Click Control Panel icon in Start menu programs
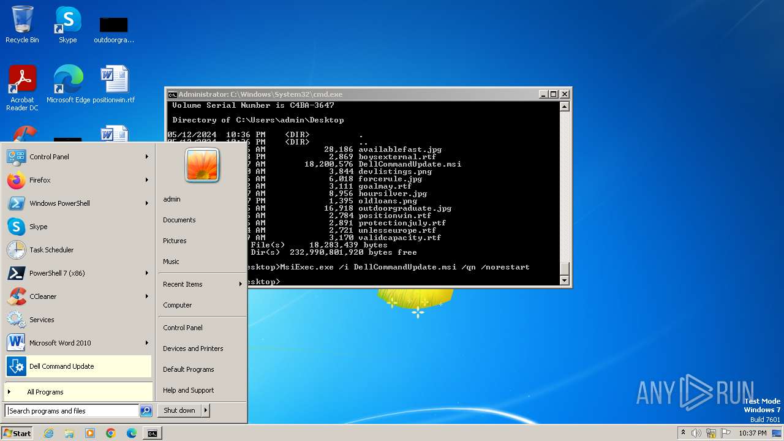 click(16, 157)
